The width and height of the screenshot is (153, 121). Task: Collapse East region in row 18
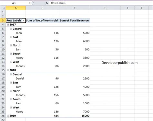11,82
